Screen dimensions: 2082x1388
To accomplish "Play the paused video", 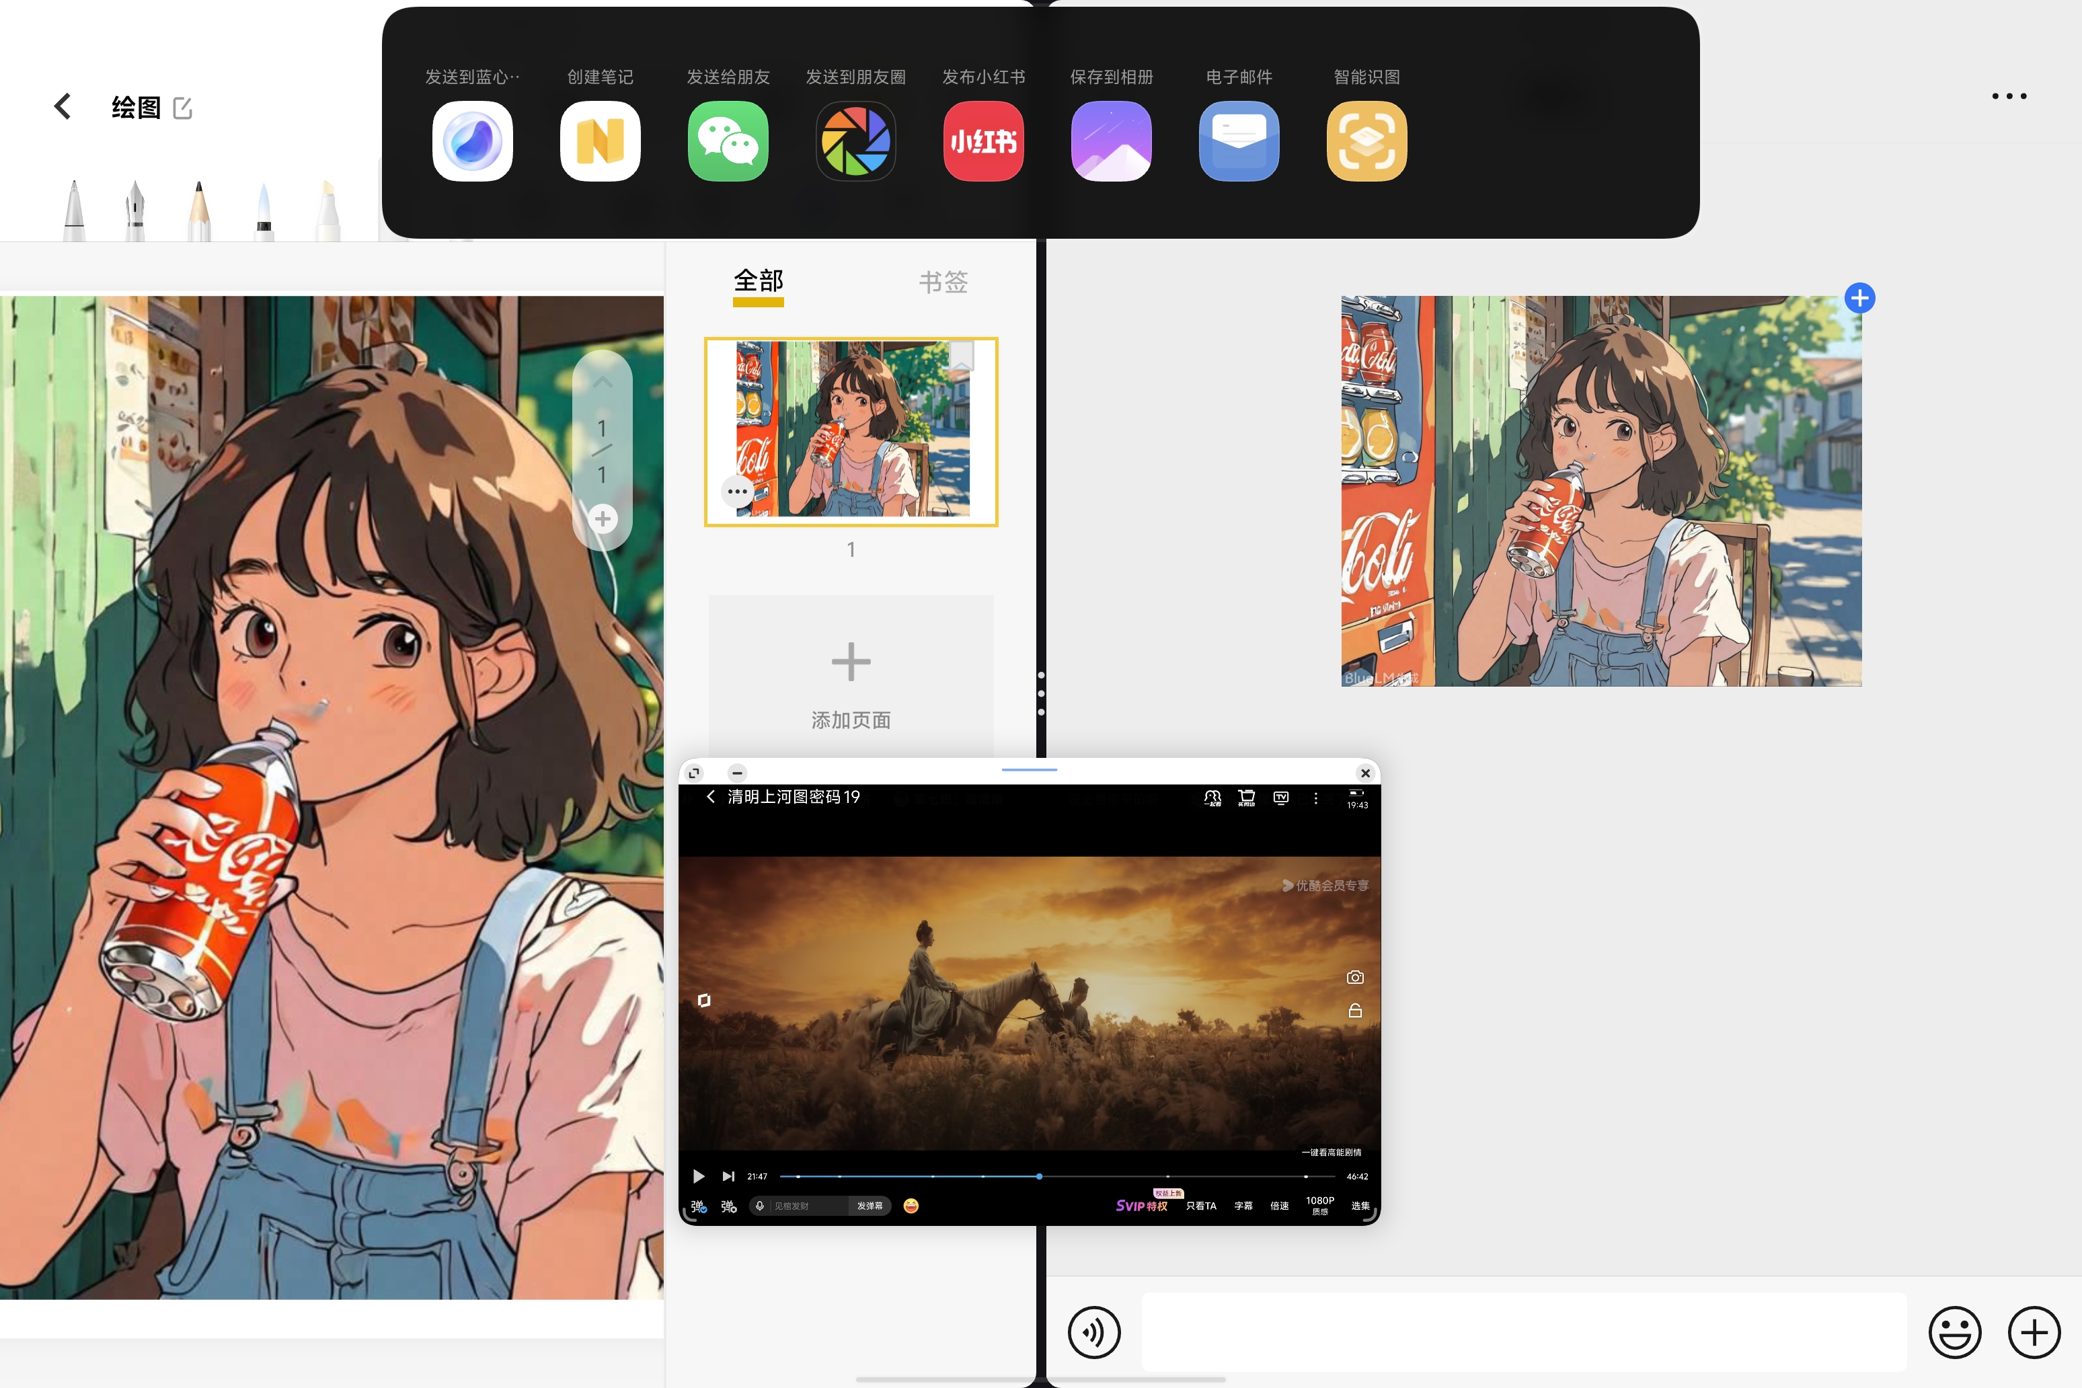I will pos(699,1176).
